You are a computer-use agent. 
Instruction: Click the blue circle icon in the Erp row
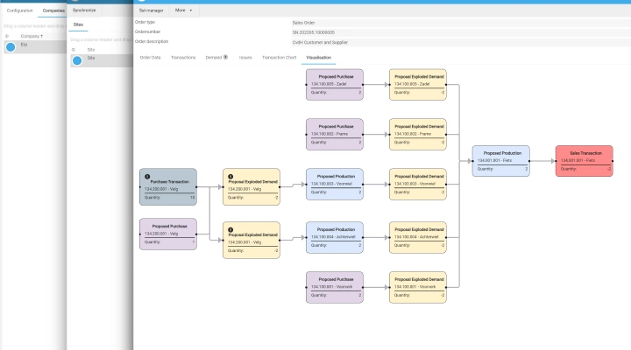11,47
